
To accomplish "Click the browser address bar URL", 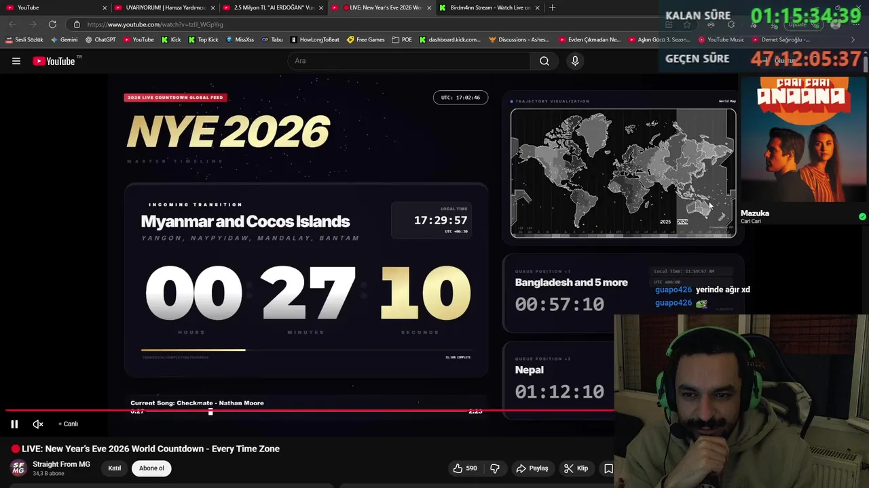I will (155, 24).
